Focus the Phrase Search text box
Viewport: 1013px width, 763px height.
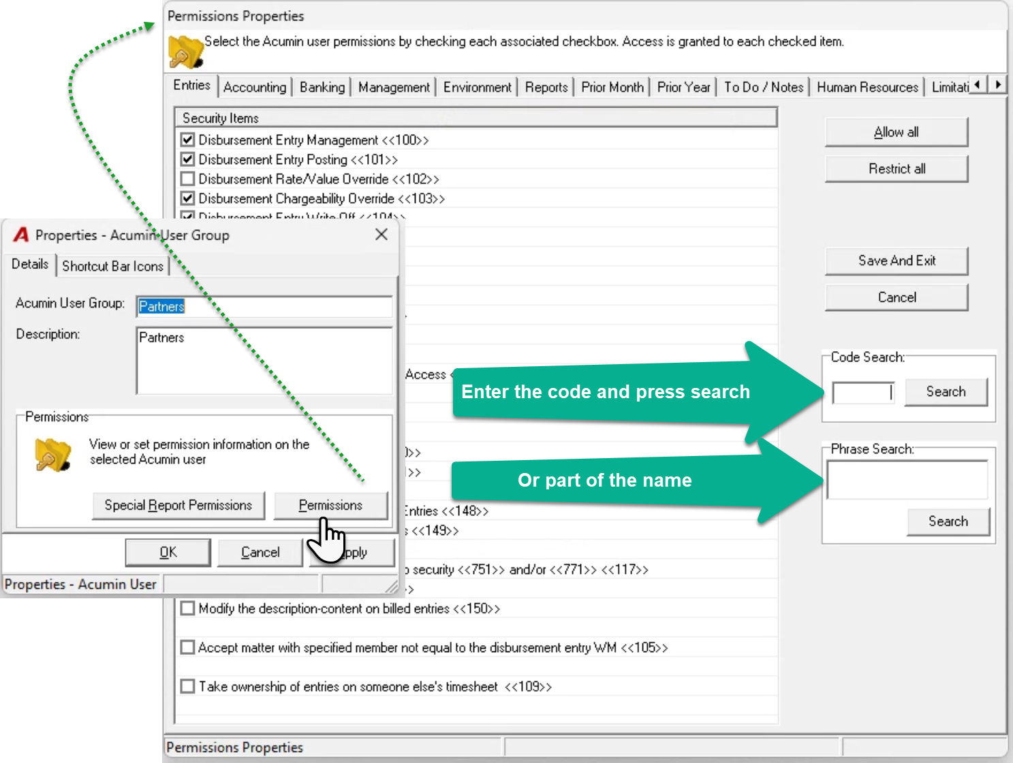tap(907, 480)
